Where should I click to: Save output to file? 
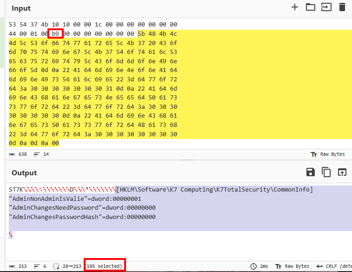click(x=310, y=172)
